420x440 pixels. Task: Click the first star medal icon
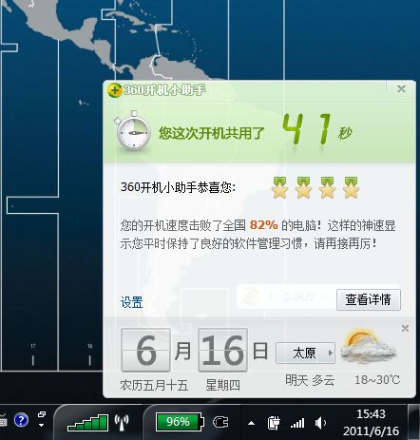pos(279,187)
